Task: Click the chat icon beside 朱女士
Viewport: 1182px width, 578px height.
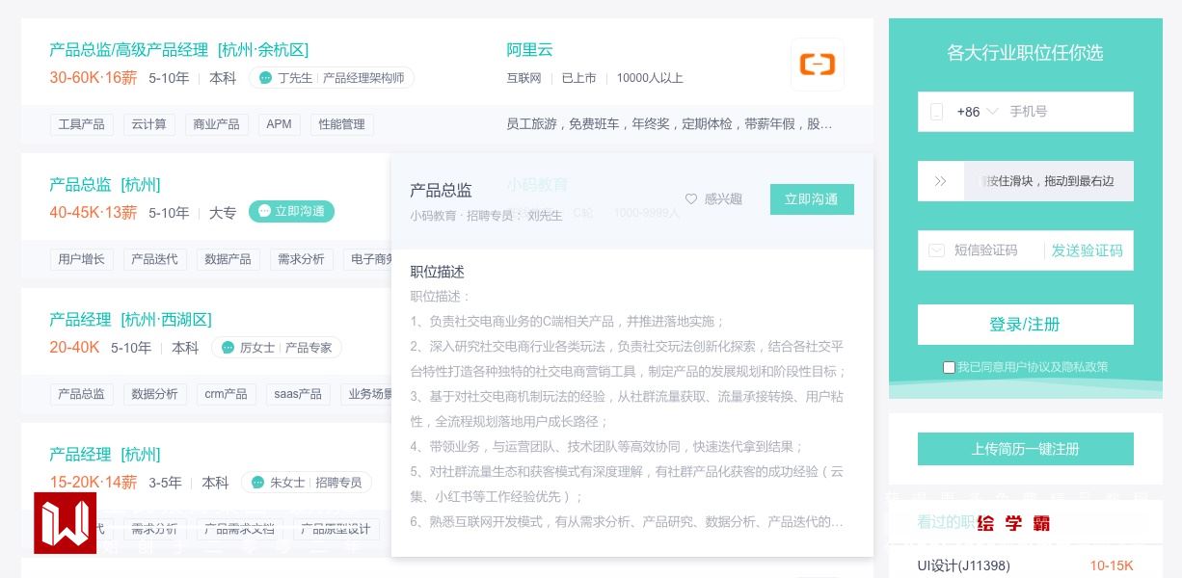Action: [x=257, y=483]
